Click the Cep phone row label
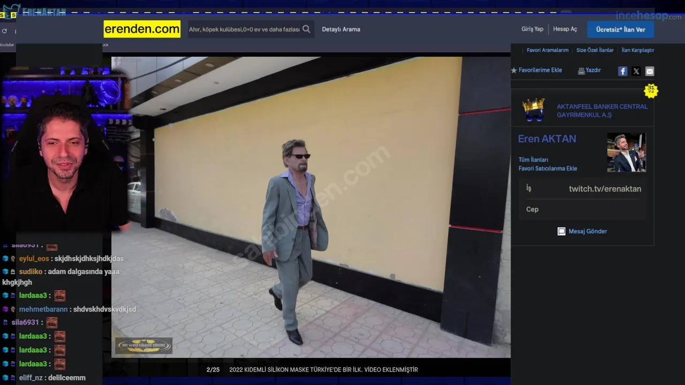This screenshot has height=385, width=685. [532, 209]
